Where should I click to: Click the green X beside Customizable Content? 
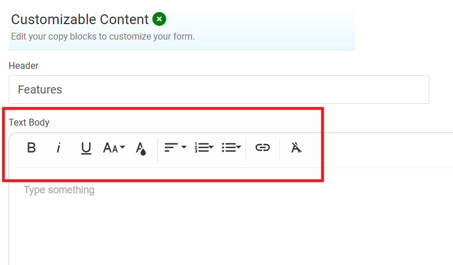[159, 20]
